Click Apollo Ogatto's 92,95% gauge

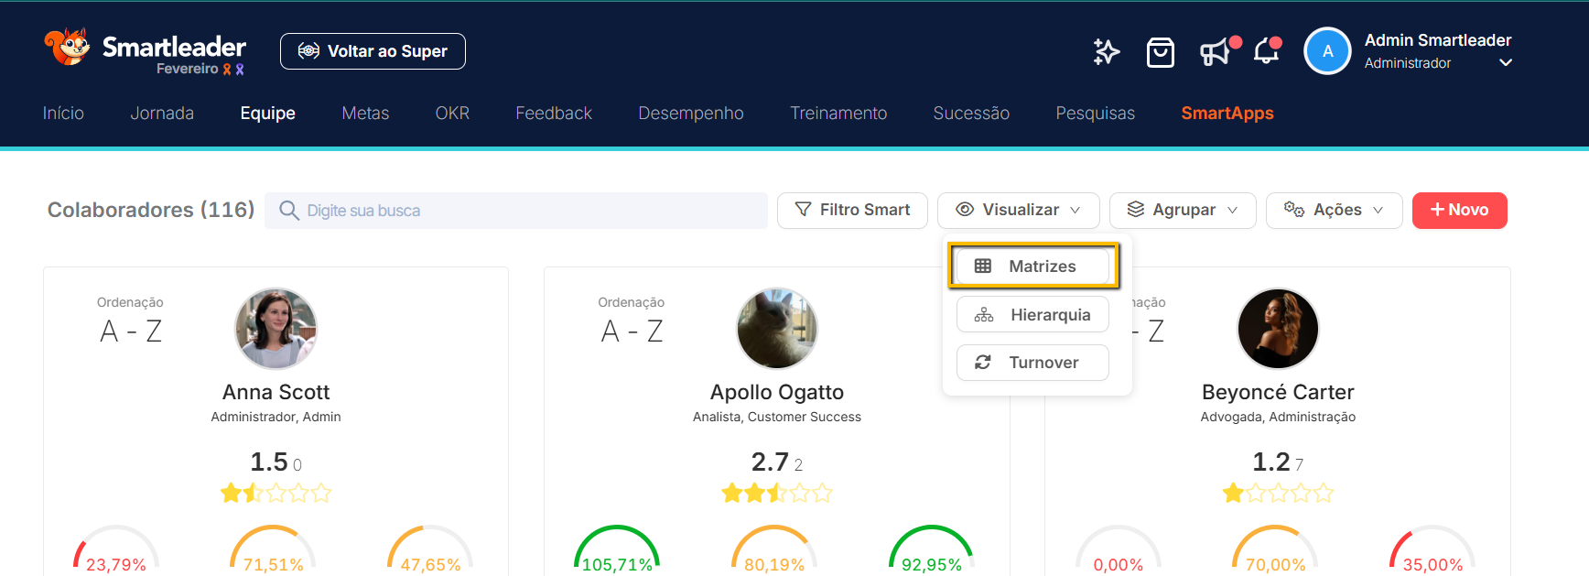click(x=932, y=549)
